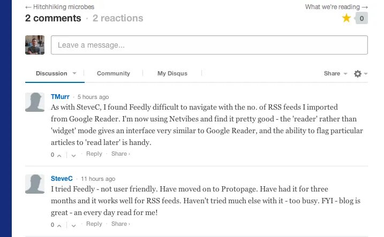The width and height of the screenshot is (384, 237).
Task: Upvote TMurr's comment
Action: click(59, 155)
